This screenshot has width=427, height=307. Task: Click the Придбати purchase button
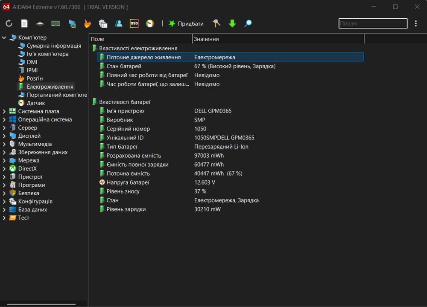pos(186,23)
